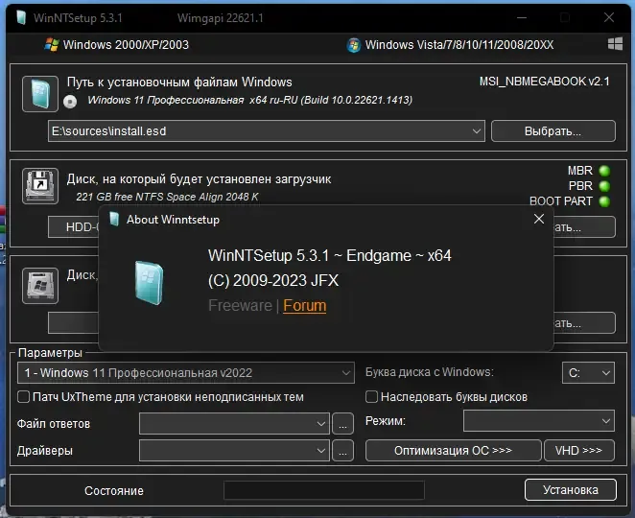This screenshot has height=518, width=635.
Task: Click the Windows logo icon at top right
Action: point(615,44)
